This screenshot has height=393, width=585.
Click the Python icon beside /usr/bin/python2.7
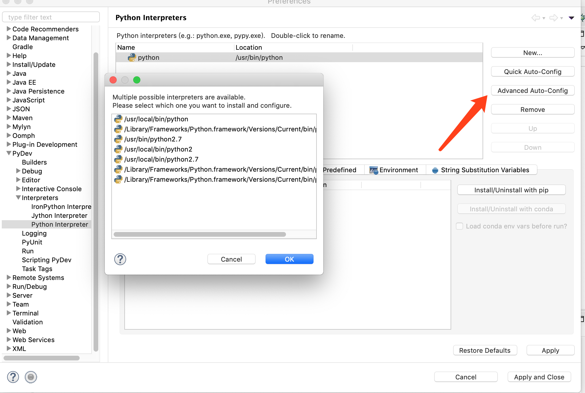click(x=118, y=139)
